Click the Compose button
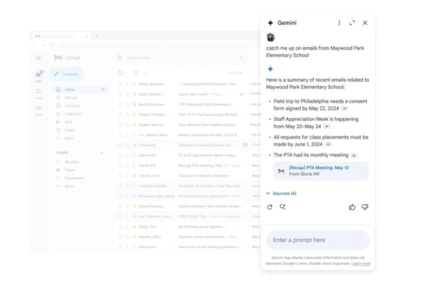Screen dimensions: 425x285 tap(67, 74)
